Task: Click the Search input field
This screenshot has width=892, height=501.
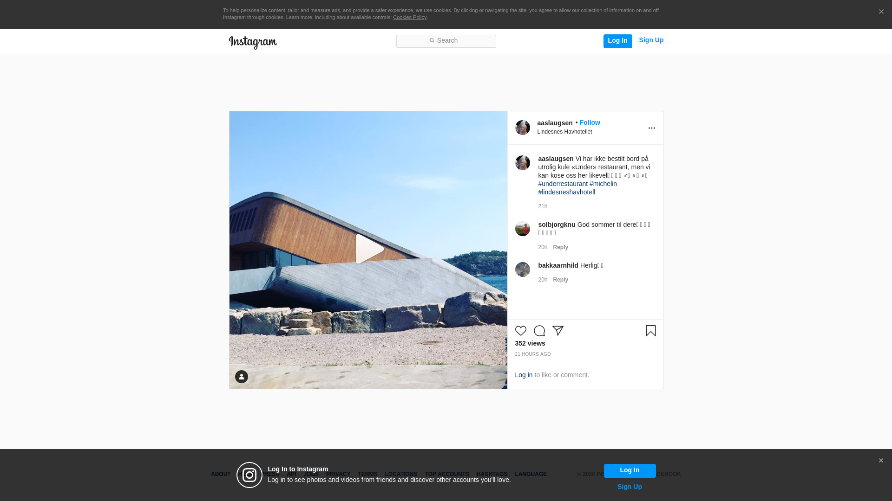Action: (x=446, y=41)
